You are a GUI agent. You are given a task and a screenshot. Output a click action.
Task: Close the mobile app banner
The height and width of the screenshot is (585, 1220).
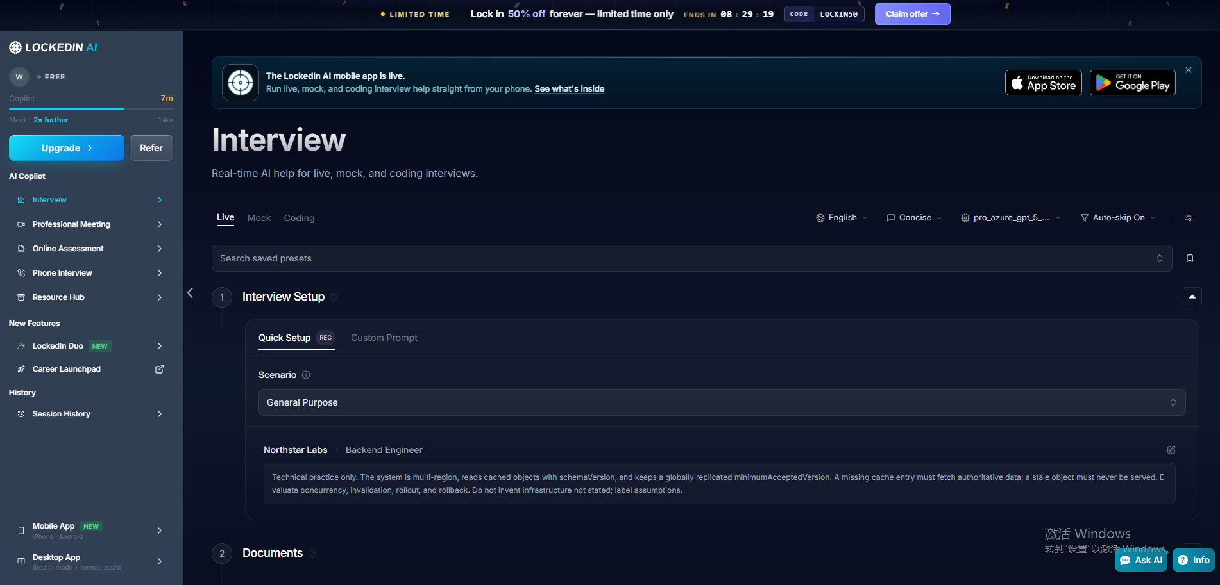point(1189,70)
